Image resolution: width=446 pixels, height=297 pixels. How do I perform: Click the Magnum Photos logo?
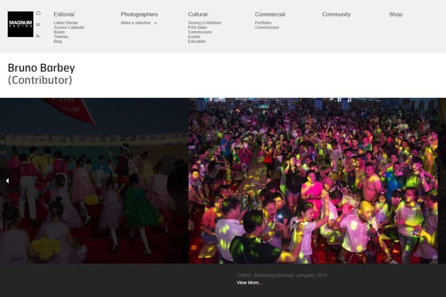point(21,24)
